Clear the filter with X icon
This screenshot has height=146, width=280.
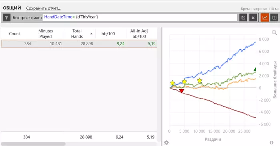coord(253,18)
